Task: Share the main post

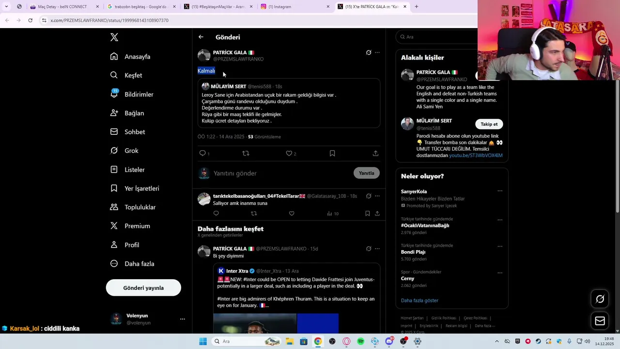Action: point(375,153)
